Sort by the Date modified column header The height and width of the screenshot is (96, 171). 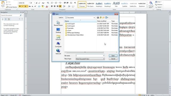(x=103, y=21)
